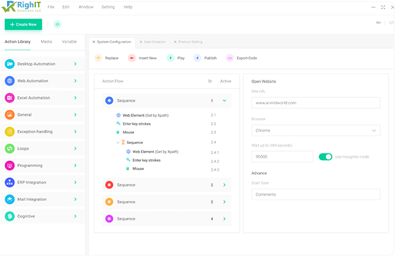This screenshot has width=400, height=256.
Task: Click the Exception handling icon
Action: click(10, 132)
